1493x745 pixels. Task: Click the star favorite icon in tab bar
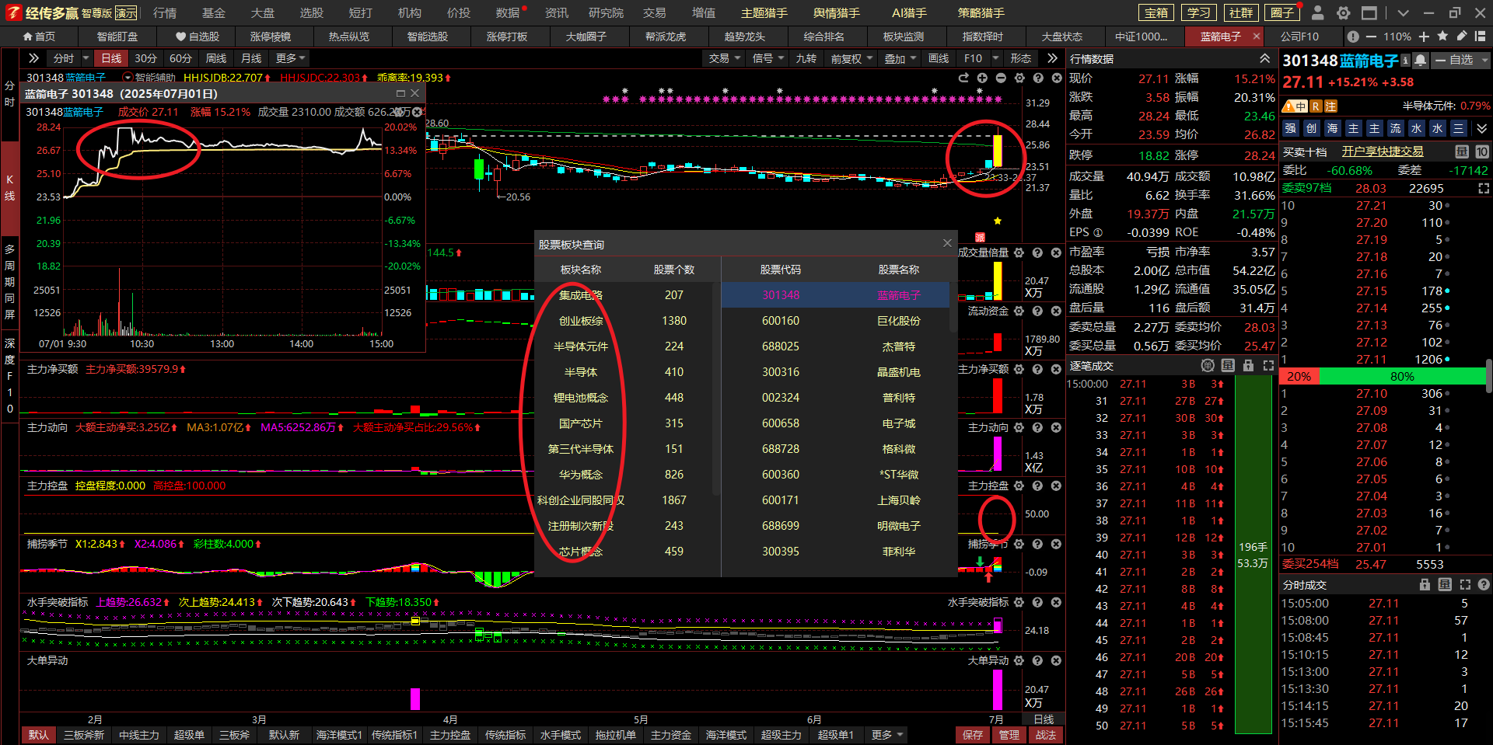pos(1442,36)
